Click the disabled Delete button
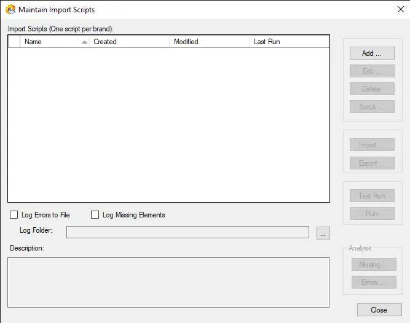The height and width of the screenshot is (323, 410). pos(372,89)
